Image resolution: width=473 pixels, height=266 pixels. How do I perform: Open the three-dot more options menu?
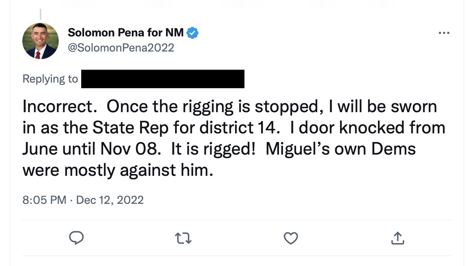pyautogui.click(x=443, y=33)
